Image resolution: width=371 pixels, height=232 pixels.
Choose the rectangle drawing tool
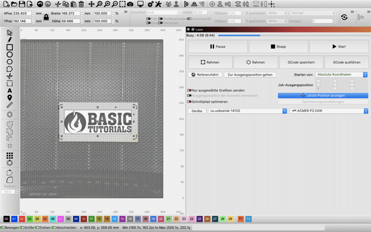(x=10, y=48)
